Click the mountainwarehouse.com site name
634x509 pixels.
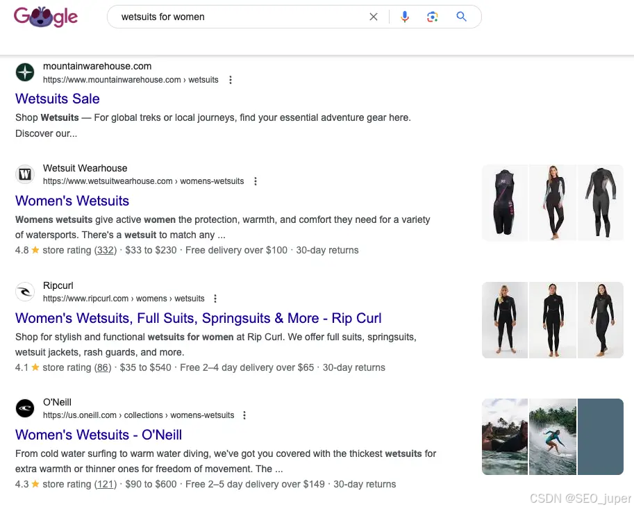tap(97, 66)
